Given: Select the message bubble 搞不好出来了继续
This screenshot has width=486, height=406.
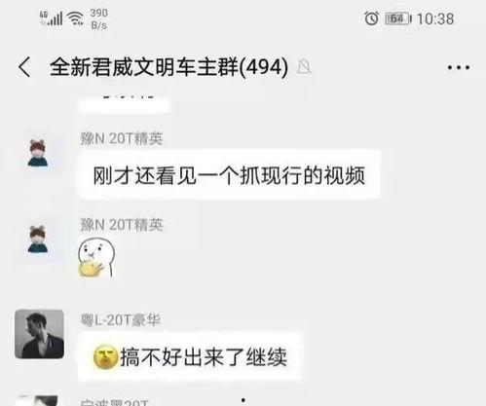Looking at the screenshot, I should pos(190,357).
